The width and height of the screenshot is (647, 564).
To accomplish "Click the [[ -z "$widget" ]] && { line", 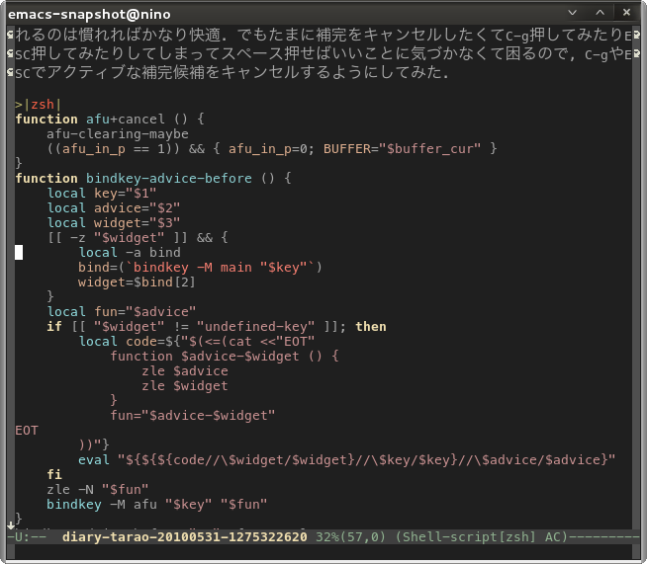I will coord(138,238).
